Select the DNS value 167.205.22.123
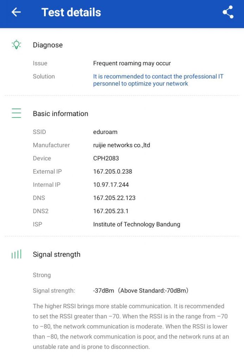This screenshot has width=244, height=360. 114,198
